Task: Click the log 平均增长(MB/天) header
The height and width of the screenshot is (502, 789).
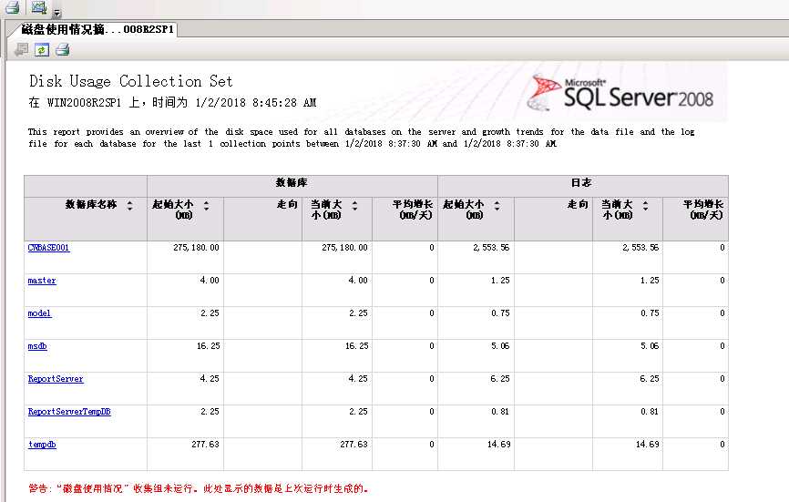Action: pyautogui.click(x=703, y=210)
